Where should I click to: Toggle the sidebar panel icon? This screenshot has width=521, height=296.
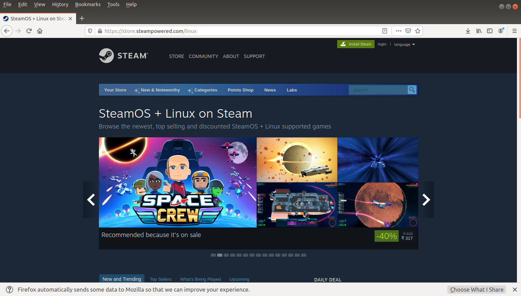(490, 31)
